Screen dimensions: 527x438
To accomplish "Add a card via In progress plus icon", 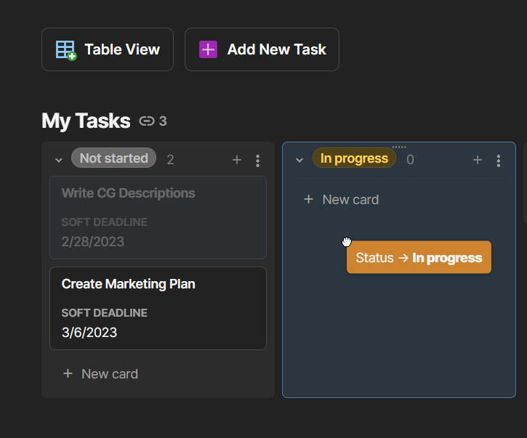I will coord(478,160).
